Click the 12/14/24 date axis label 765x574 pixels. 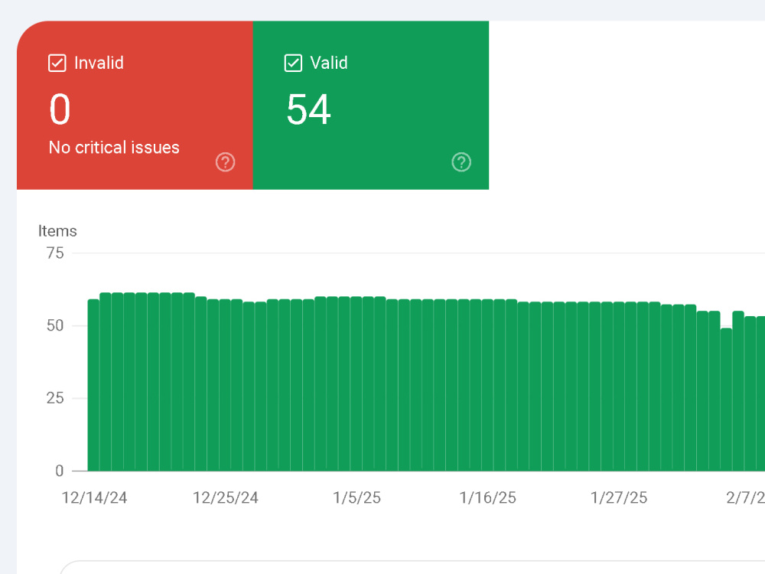point(94,498)
